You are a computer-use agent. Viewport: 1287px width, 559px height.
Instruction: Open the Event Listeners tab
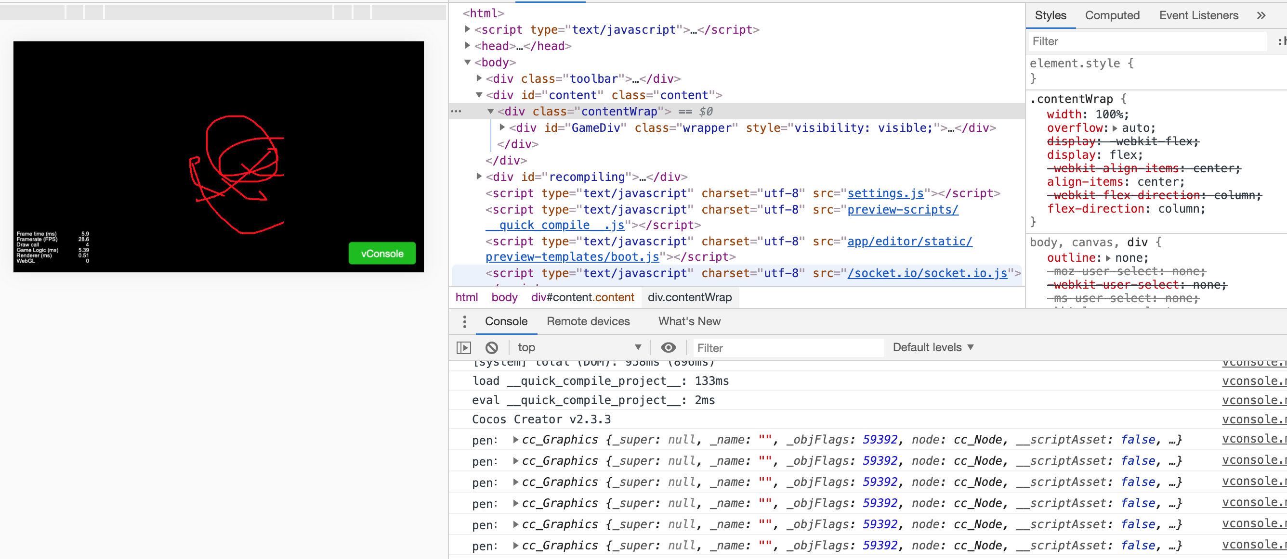pyautogui.click(x=1198, y=15)
